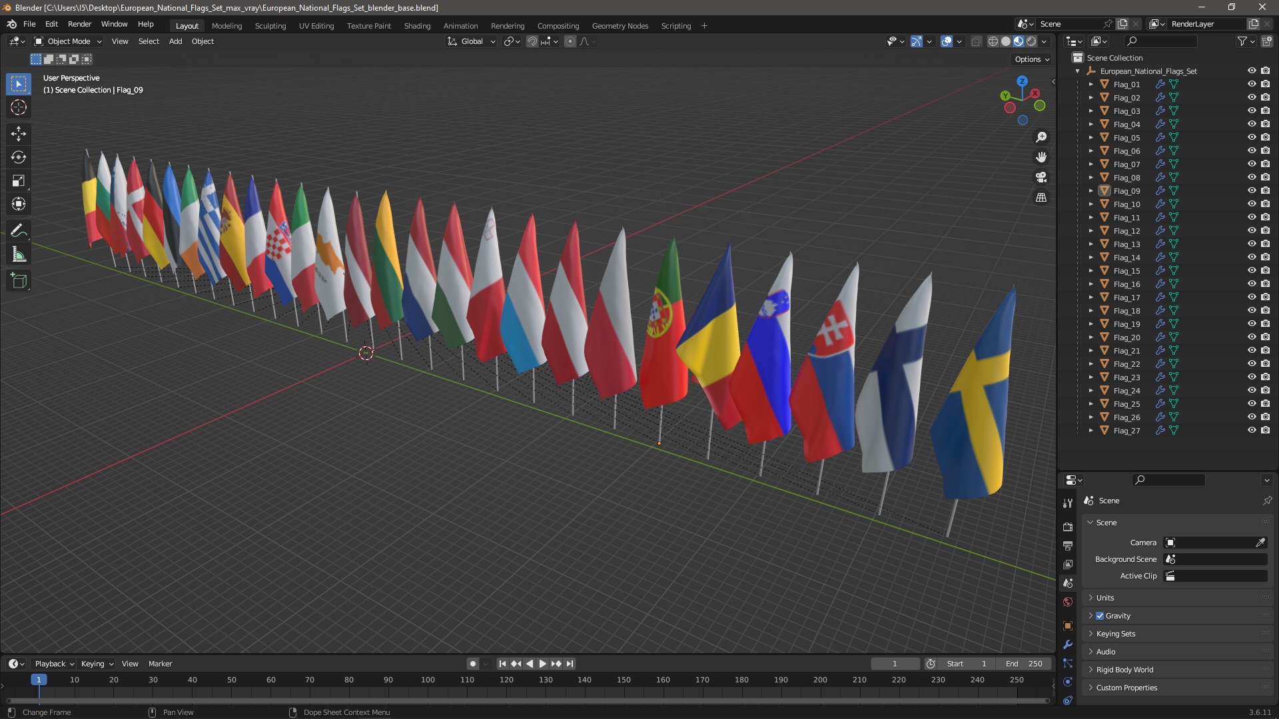Image resolution: width=1279 pixels, height=719 pixels.
Task: Switch to the Geometry Nodes workspace tab
Action: [x=620, y=25]
